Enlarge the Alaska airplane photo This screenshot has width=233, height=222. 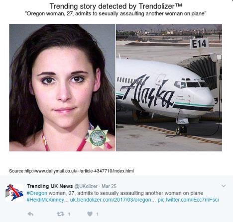tap(169, 87)
